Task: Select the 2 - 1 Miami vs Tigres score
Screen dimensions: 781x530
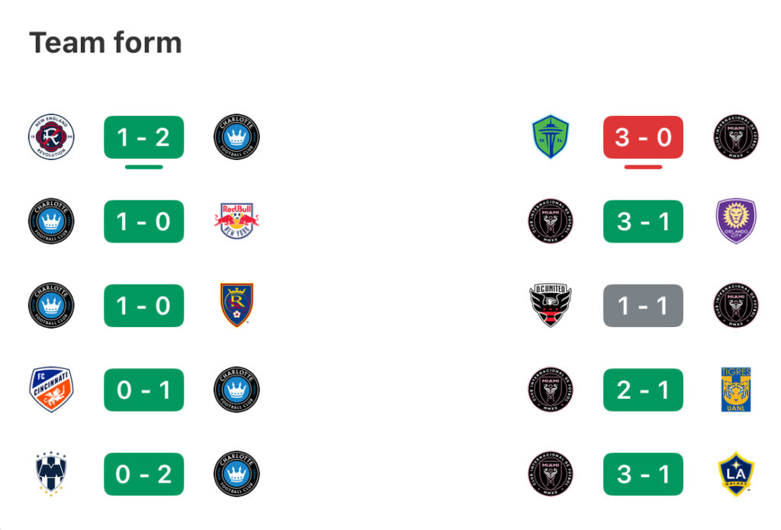Action: [643, 390]
